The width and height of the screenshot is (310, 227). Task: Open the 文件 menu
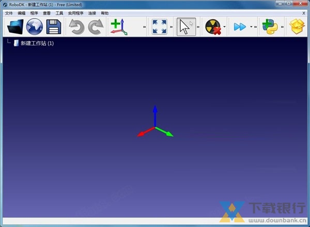pyautogui.click(x=9, y=13)
